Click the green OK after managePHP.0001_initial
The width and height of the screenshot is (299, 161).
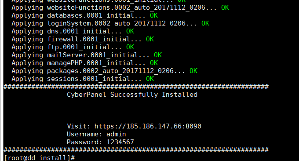[x=154, y=63]
